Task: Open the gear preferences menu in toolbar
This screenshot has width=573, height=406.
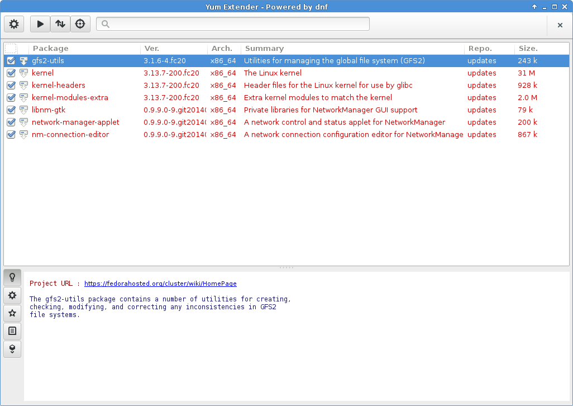Action: [x=14, y=24]
